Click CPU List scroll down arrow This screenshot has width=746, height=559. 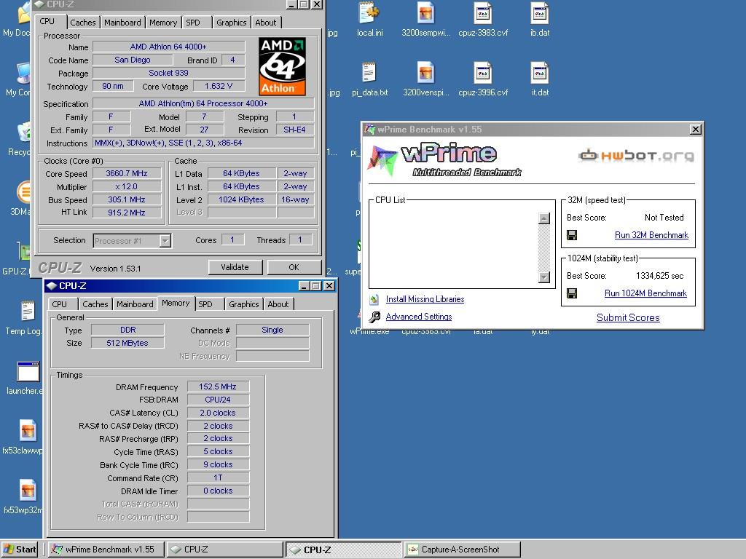pyautogui.click(x=543, y=277)
